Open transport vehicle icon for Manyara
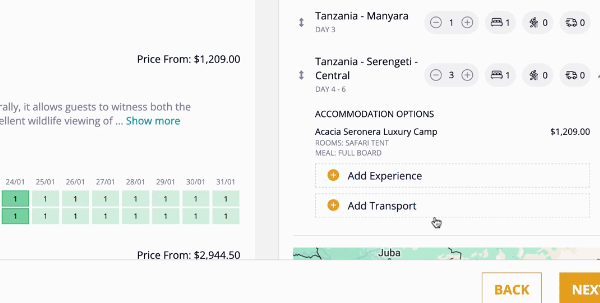This screenshot has height=303, width=600. 575,22
